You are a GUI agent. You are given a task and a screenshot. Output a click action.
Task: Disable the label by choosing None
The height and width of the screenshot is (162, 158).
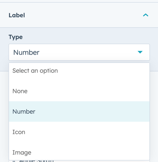[x=79, y=91]
